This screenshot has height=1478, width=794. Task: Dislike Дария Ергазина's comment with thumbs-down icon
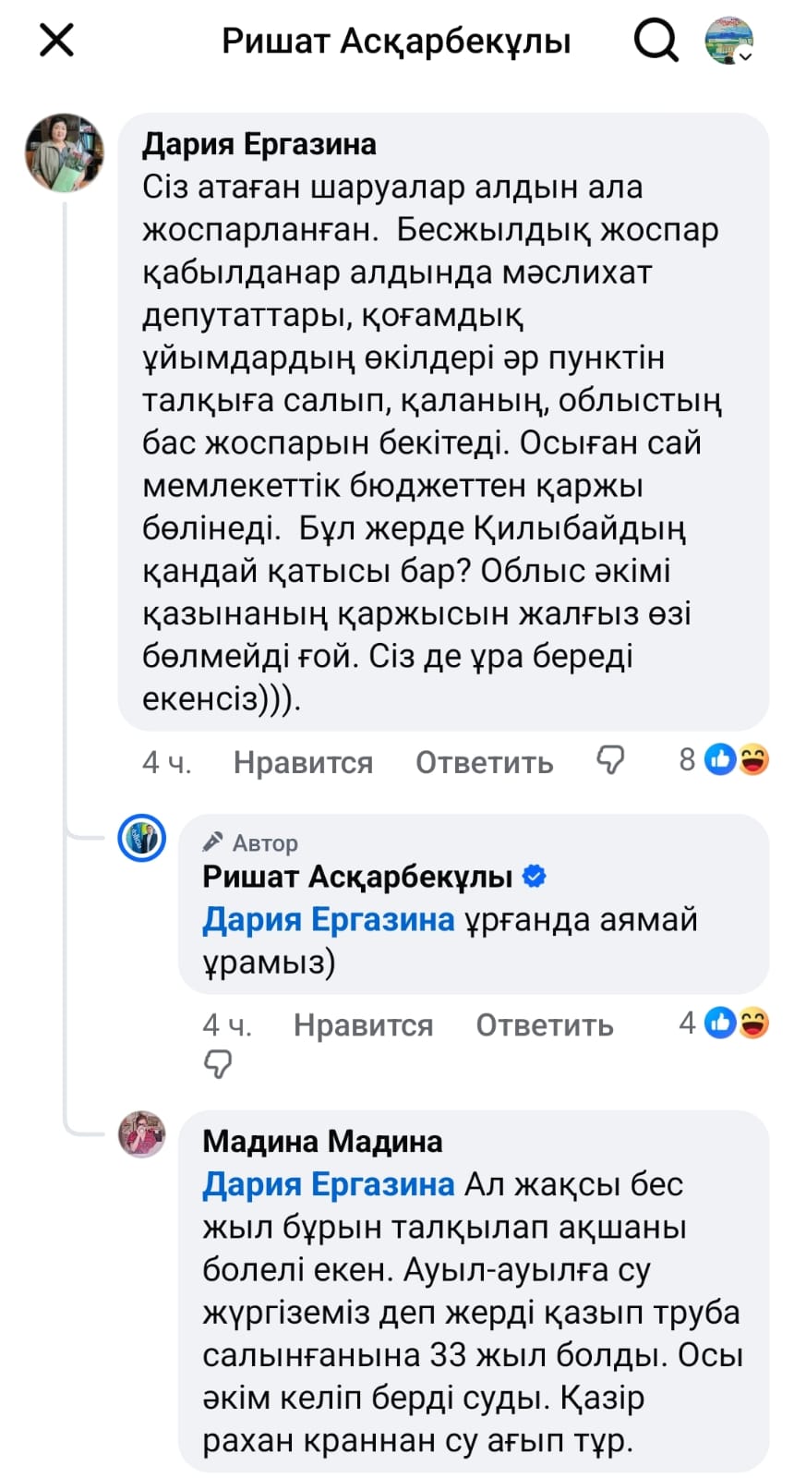(x=610, y=760)
